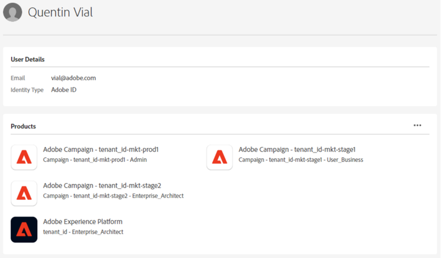Viewport: 441px width, 258px height.
Task: Click the Adobe Campaign tenant_id-mkt-prod1 product icon
Action: point(24,157)
